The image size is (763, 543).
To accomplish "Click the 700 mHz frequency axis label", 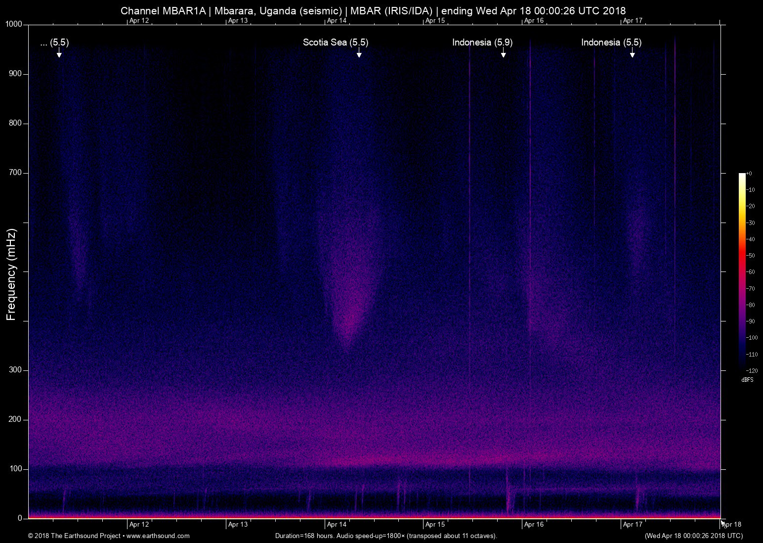I will click(x=16, y=173).
